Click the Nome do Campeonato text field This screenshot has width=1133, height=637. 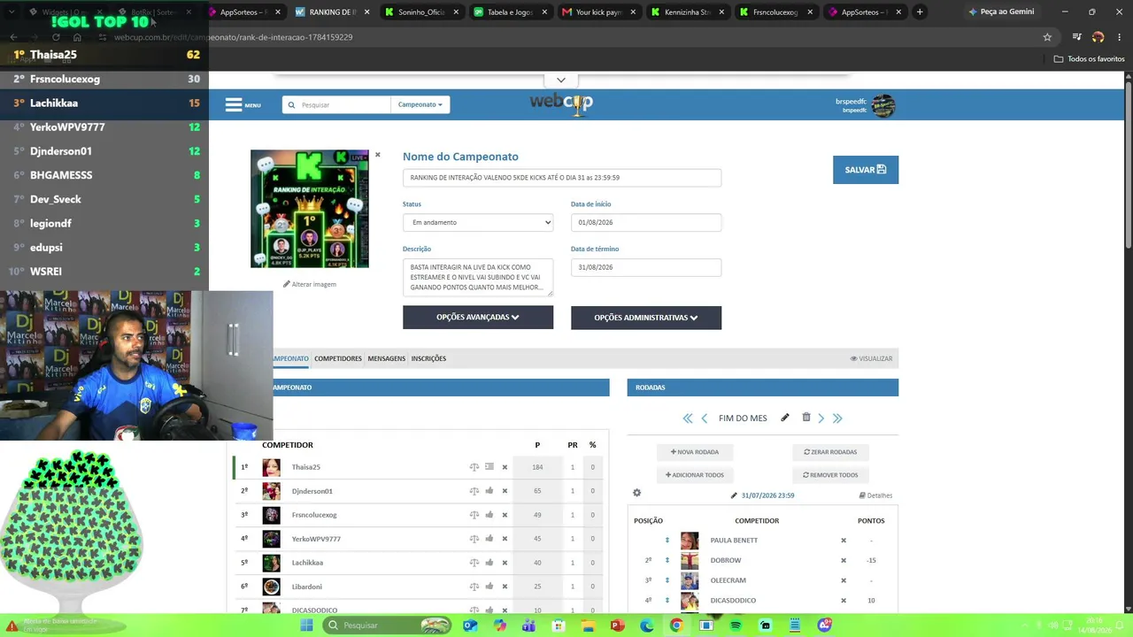click(562, 178)
